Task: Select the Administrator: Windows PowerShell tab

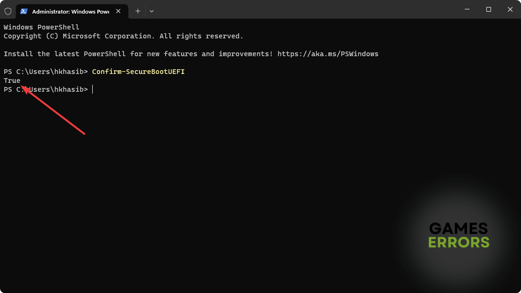Action: (70, 11)
